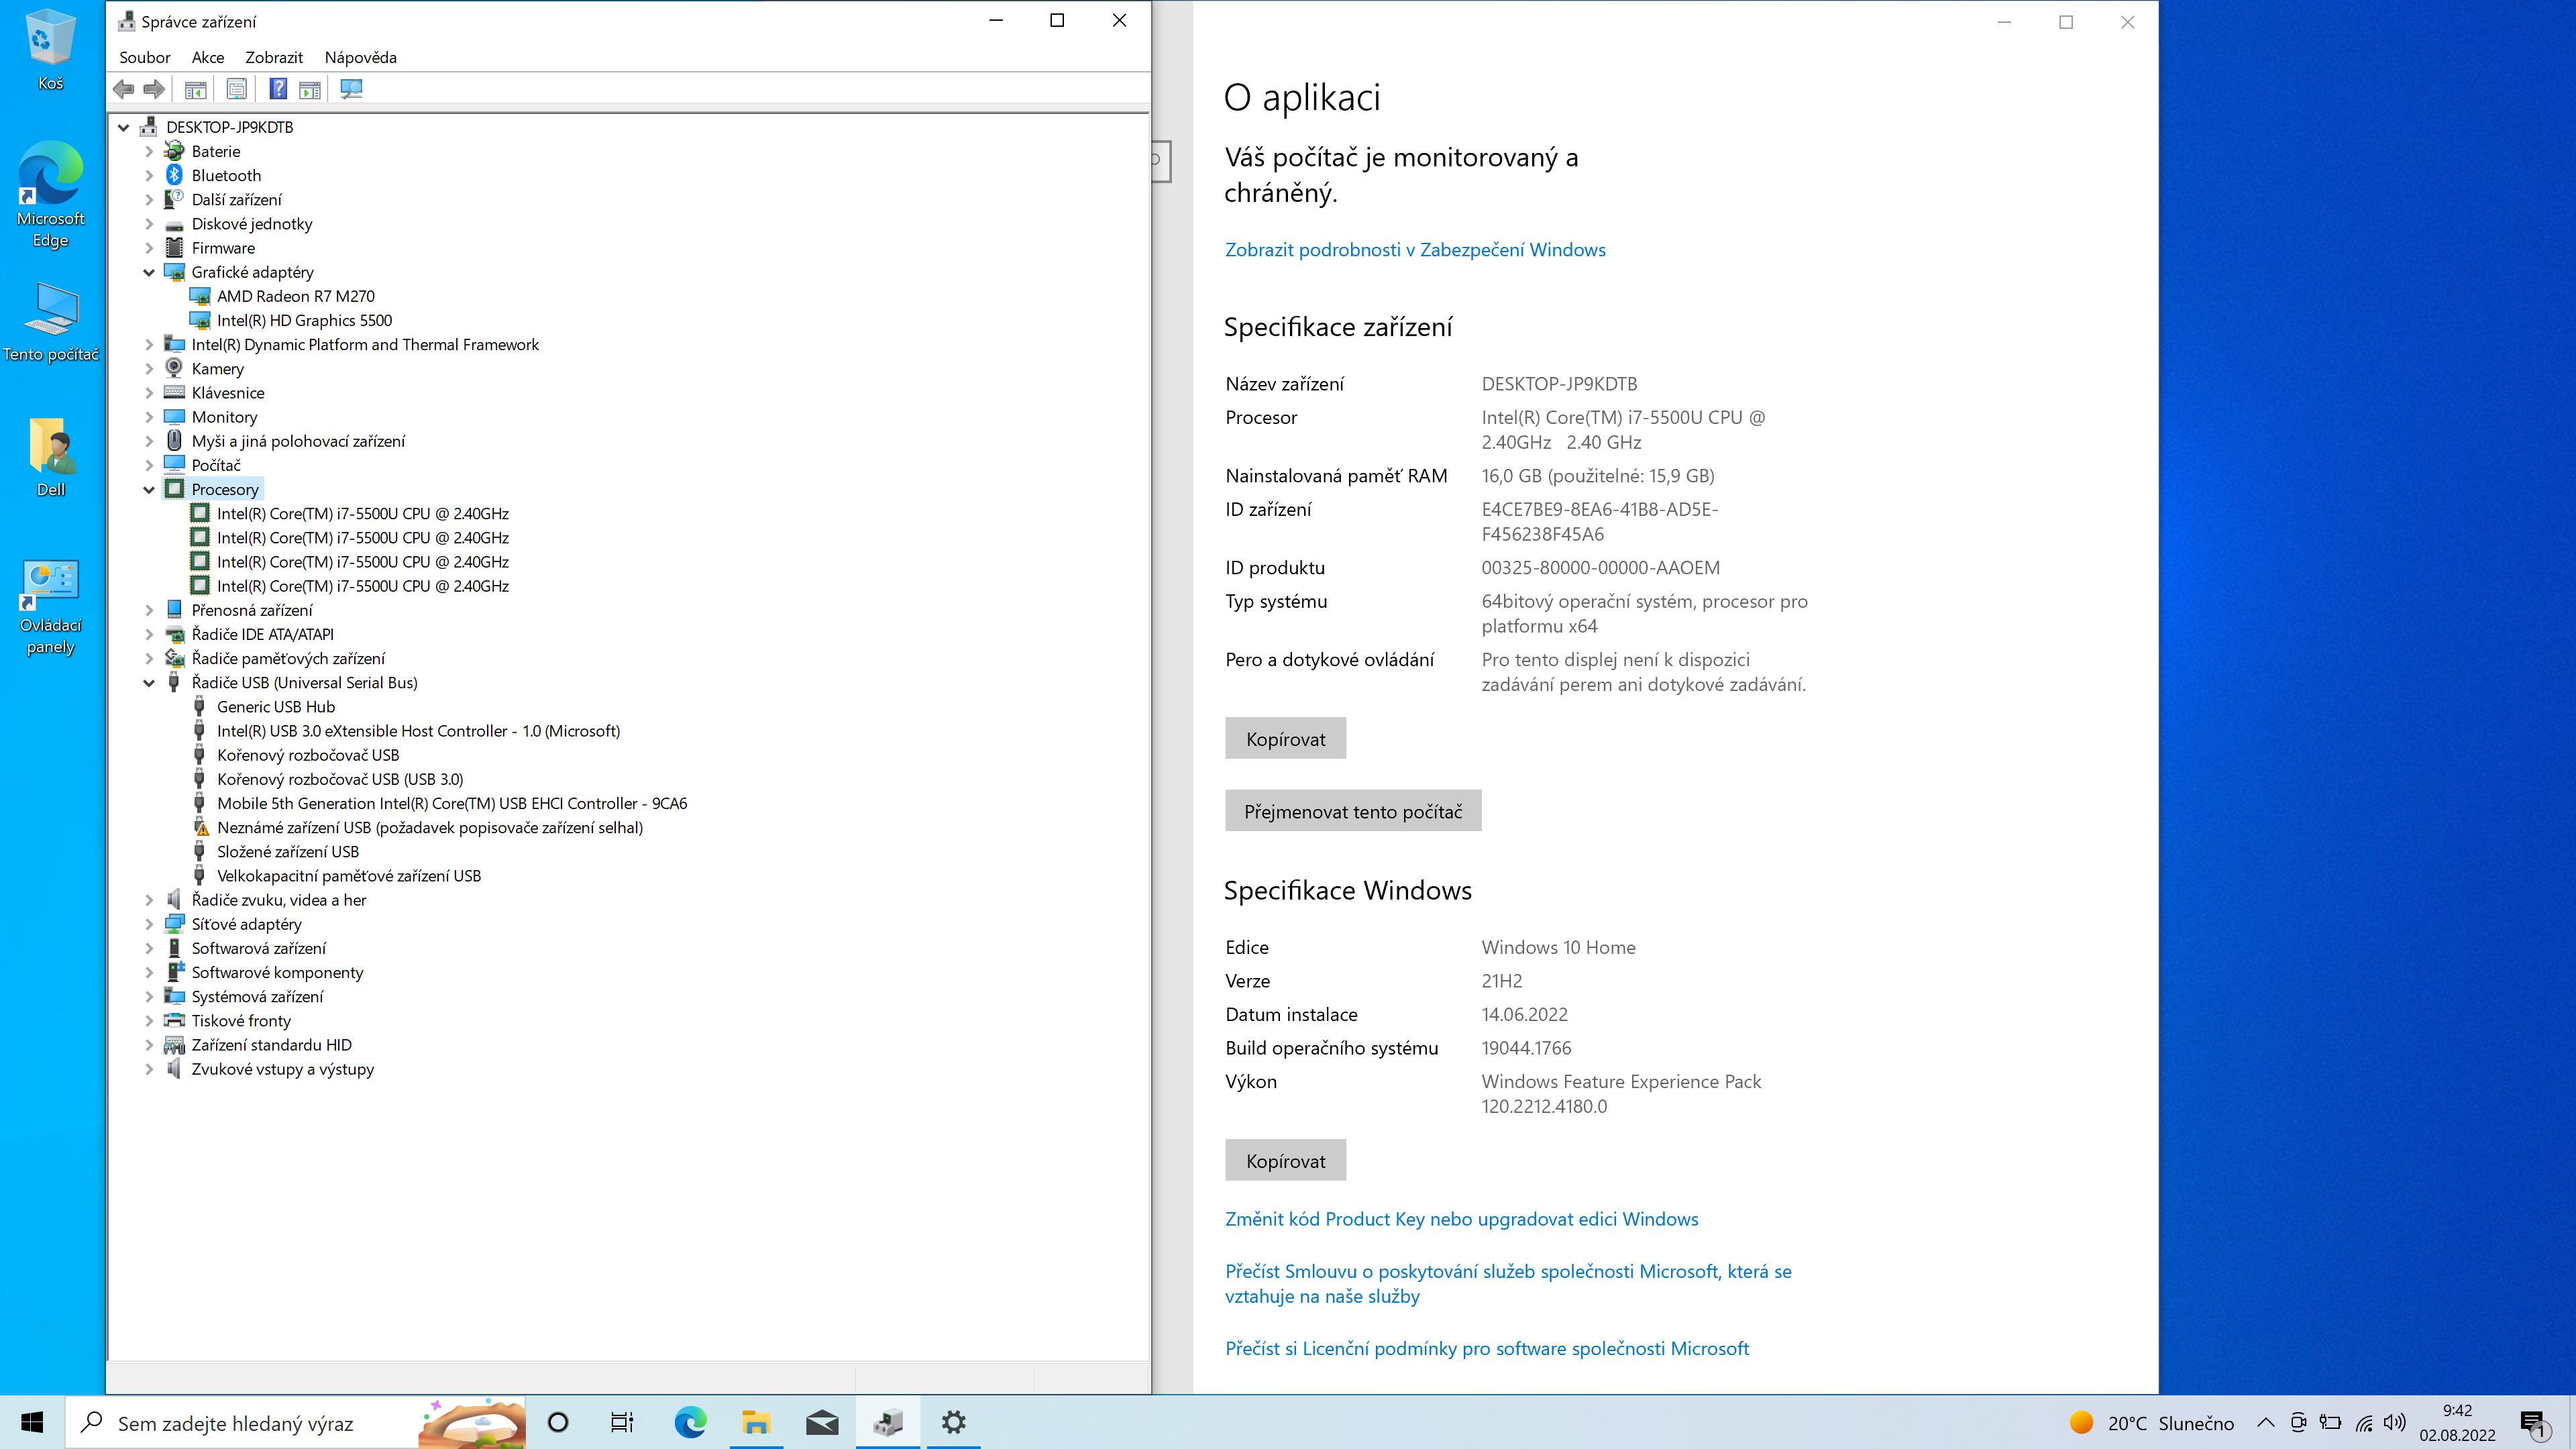This screenshot has height=1449, width=2576.
Task: Collapse the Procesory category
Action: click(149, 490)
